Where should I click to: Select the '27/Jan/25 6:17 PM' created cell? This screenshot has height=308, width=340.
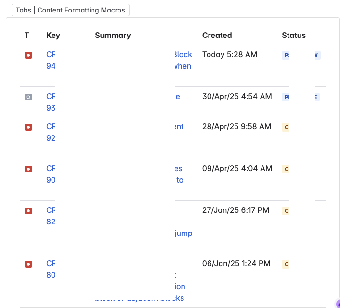(235, 210)
